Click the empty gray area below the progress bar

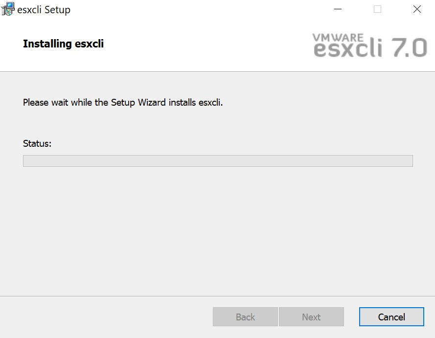click(x=218, y=230)
